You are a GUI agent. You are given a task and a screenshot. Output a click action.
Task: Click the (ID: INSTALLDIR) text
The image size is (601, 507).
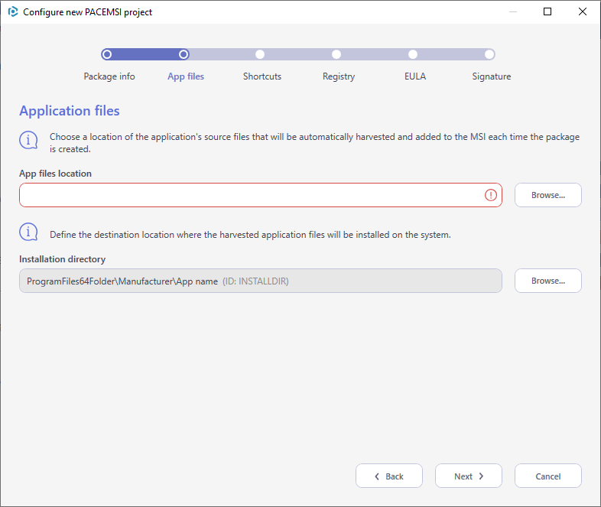255,281
